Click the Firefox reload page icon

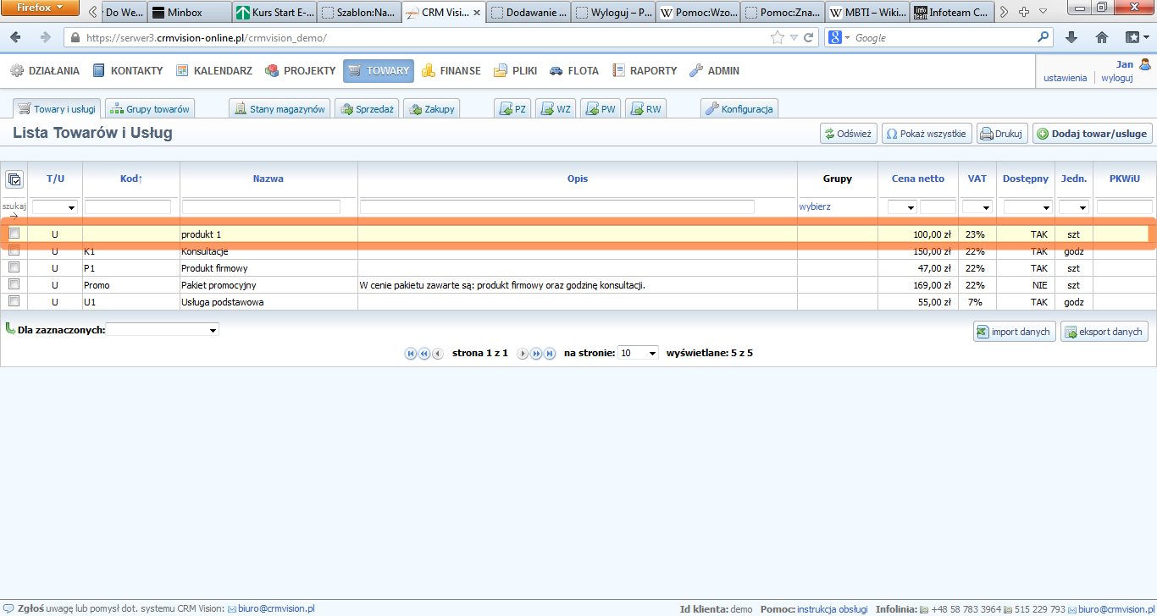tap(809, 38)
